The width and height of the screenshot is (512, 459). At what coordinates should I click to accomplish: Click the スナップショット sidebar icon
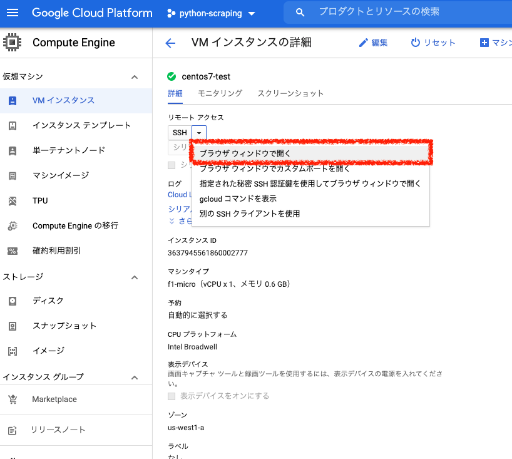[13, 326]
